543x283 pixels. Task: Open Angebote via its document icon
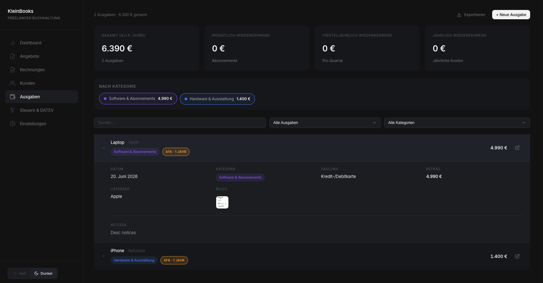[13, 56]
